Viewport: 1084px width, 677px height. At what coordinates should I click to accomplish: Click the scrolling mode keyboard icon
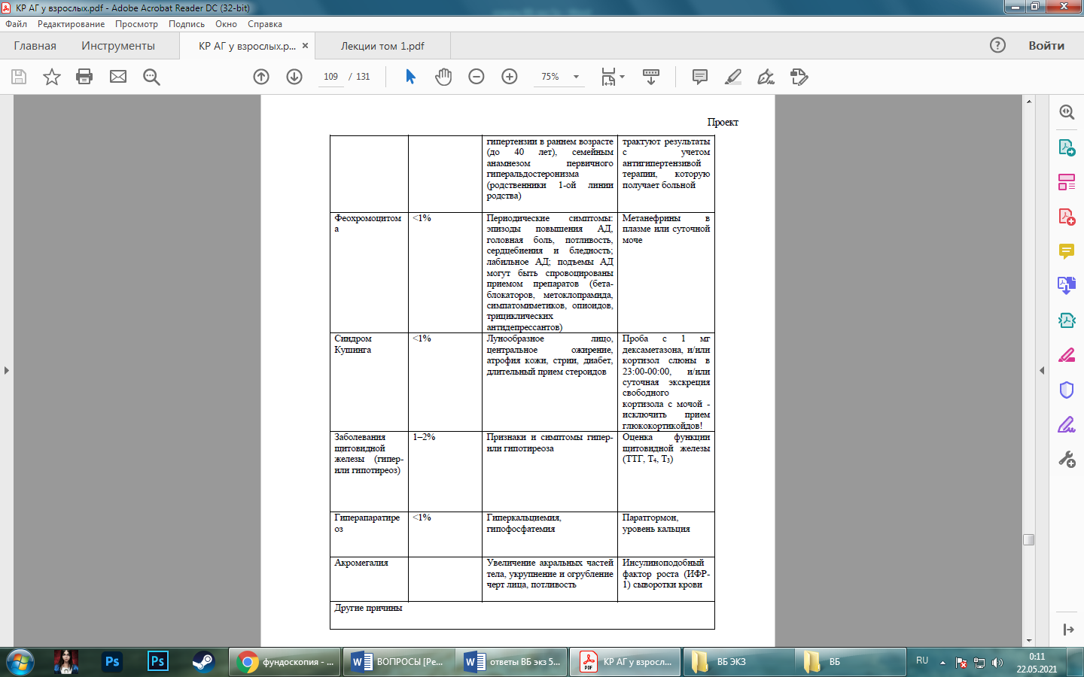click(x=651, y=77)
